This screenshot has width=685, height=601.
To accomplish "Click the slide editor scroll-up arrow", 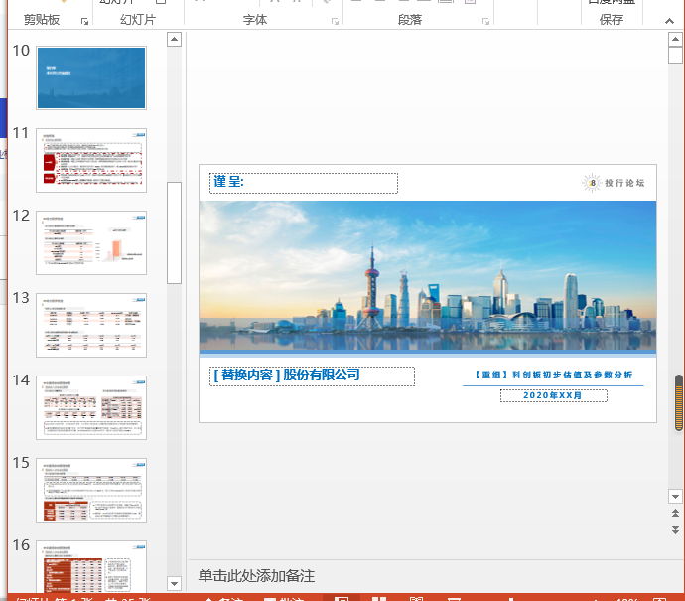I will 675,40.
